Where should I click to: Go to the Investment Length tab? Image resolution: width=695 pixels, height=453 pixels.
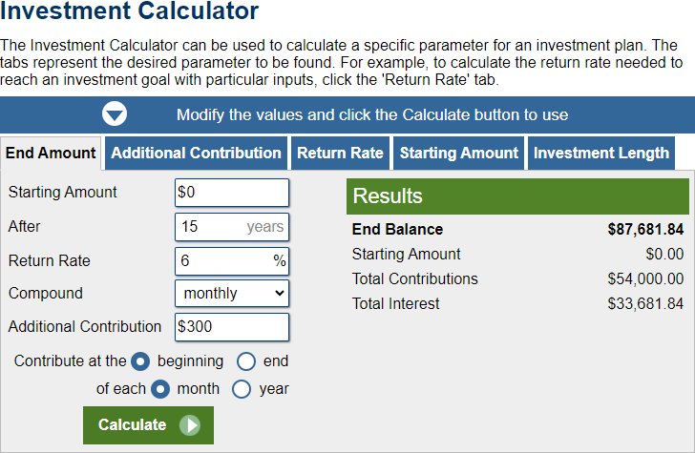(x=601, y=154)
